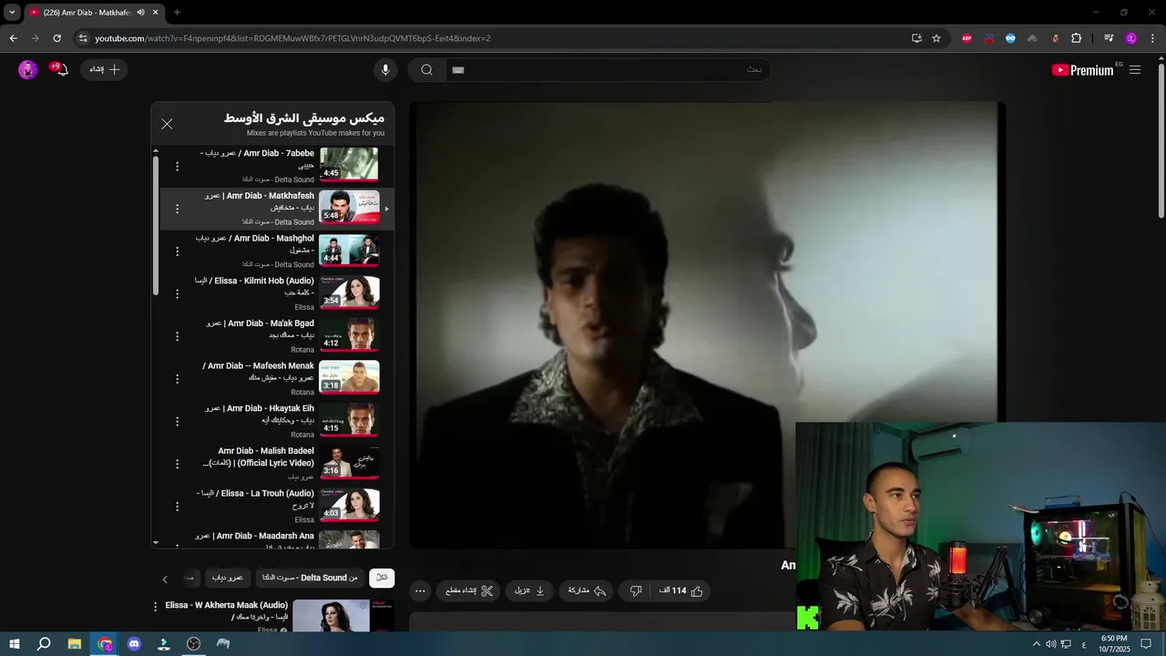Select the 'الكل' (All) filter chip
The image size is (1166, 656).
click(382, 578)
